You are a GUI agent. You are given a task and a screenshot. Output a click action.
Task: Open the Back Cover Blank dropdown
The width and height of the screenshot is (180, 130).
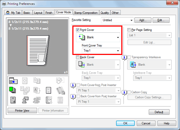pyautogui.click(x=98, y=65)
